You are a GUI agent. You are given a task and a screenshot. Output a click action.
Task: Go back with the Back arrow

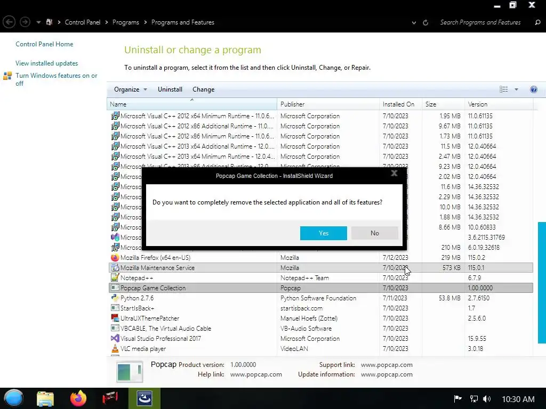(x=9, y=22)
